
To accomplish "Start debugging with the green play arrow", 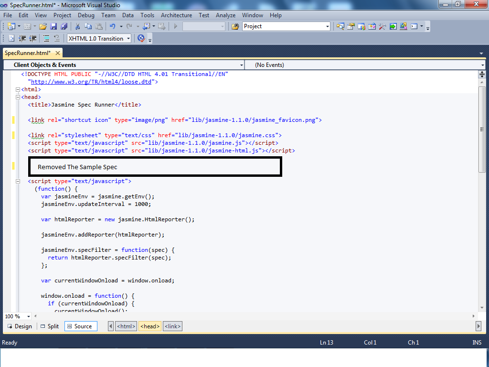I will click(x=175, y=26).
